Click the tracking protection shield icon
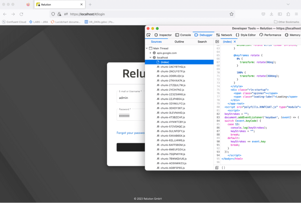The height and width of the screenshot is (203, 301). click(x=53, y=14)
